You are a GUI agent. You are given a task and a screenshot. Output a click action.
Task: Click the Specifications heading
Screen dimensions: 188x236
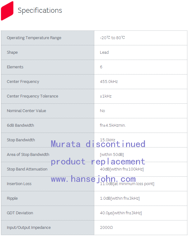[40, 11]
